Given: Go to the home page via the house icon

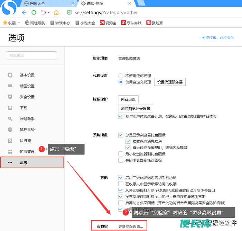Looking at the screenshot, I should [x=56, y=12].
